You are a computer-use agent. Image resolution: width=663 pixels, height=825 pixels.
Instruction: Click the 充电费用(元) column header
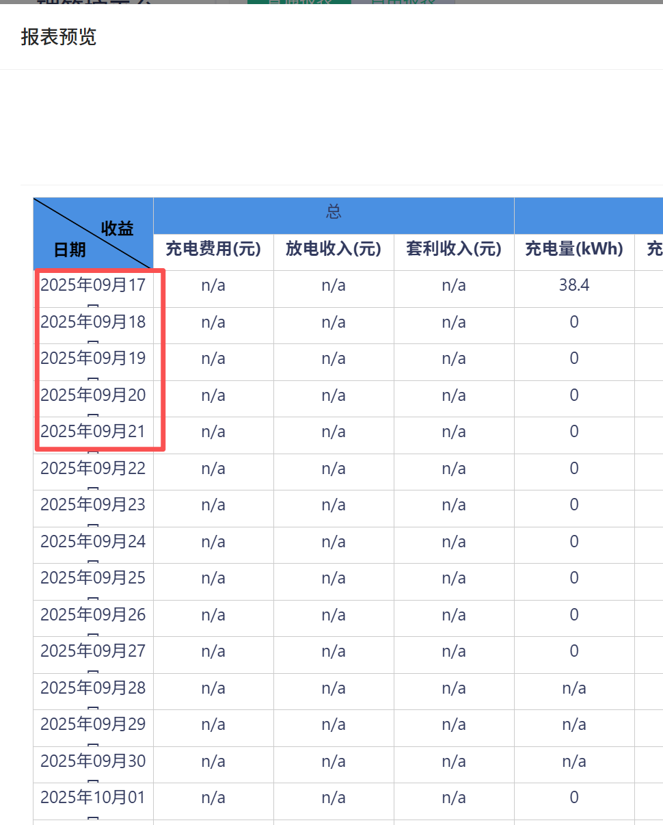click(x=213, y=249)
